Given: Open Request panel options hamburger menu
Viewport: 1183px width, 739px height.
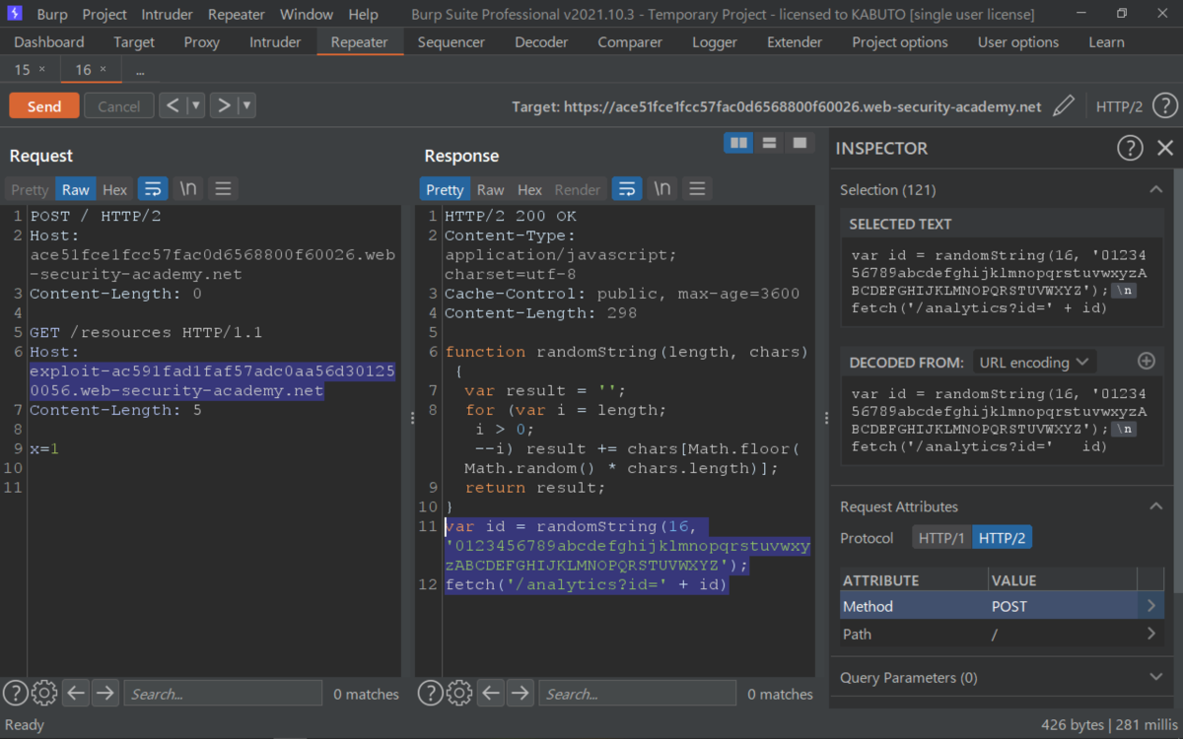Looking at the screenshot, I should (223, 189).
